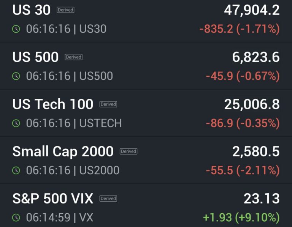Viewport: 292px width, 227px height.
Task: Tap the clock icon beside USTECH
Action: coord(16,123)
